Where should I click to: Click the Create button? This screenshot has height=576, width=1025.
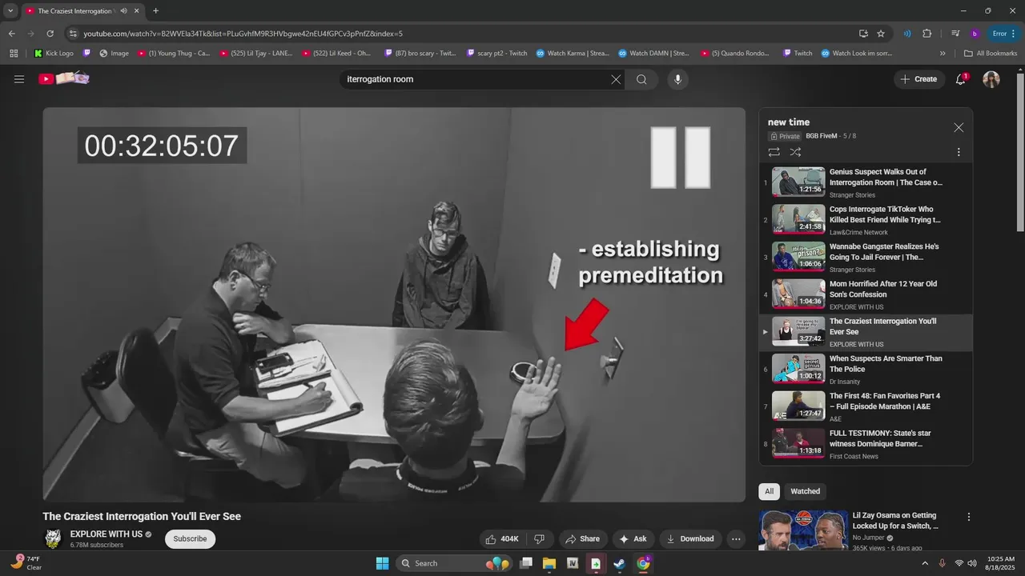[x=919, y=79]
